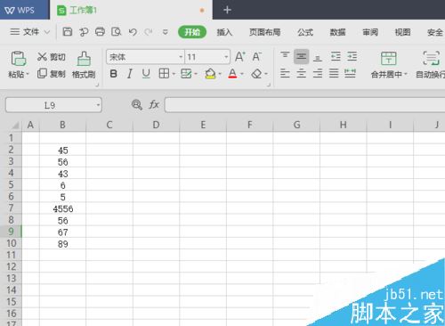Justify text in cell
The image size is (445, 326).
[x=334, y=73]
